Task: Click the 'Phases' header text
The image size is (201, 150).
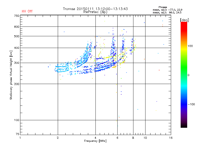Action: (163, 7)
